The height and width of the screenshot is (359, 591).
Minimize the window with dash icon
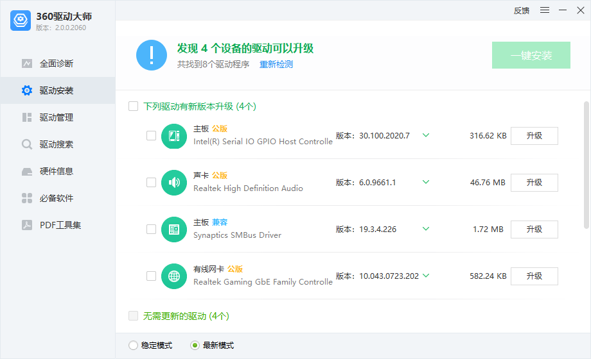pyautogui.click(x=563, y=10)
